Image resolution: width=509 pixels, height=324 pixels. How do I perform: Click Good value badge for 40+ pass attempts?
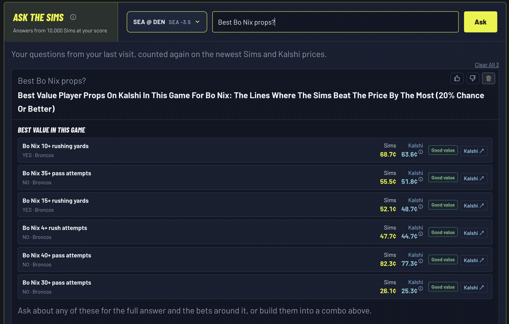click(x=443, y=260)
